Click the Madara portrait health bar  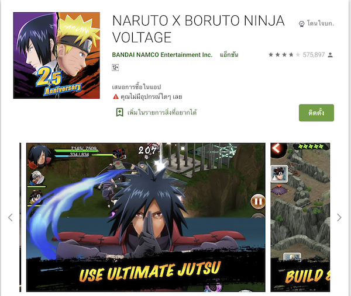click(x=76, y=150)
